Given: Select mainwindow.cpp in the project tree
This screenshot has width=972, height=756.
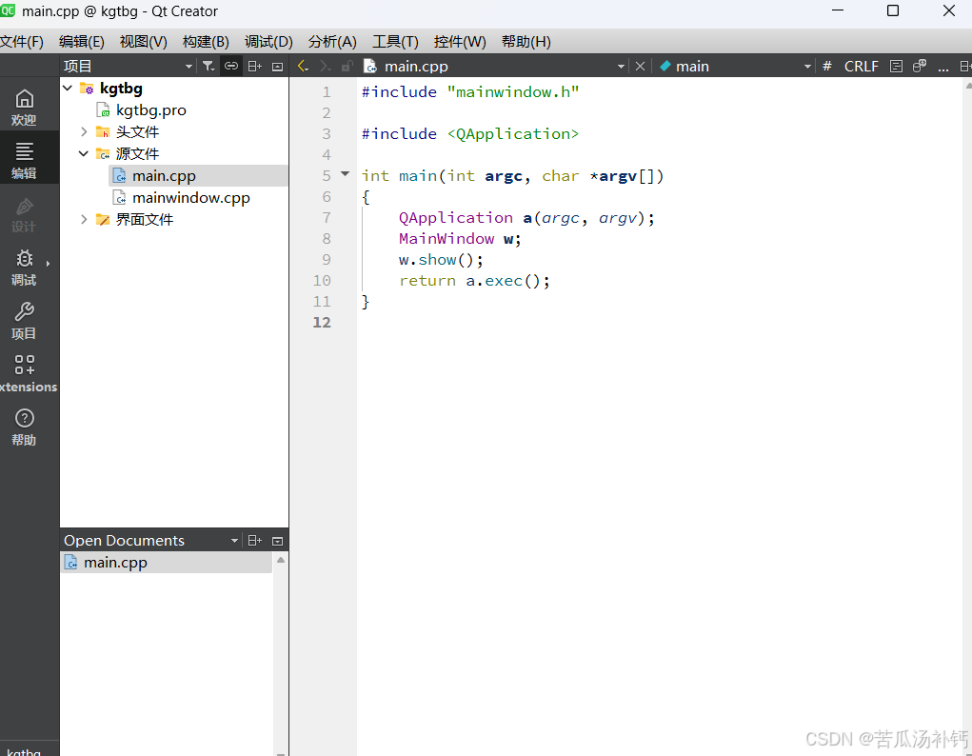Looking at the screenshot, I should pos(191,197).
